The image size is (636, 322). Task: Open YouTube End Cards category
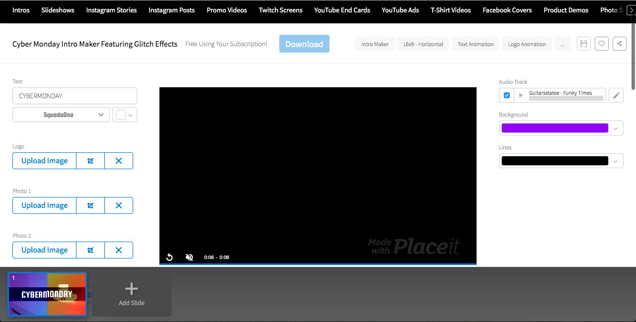pyautogui.click(x=342, y=10)
